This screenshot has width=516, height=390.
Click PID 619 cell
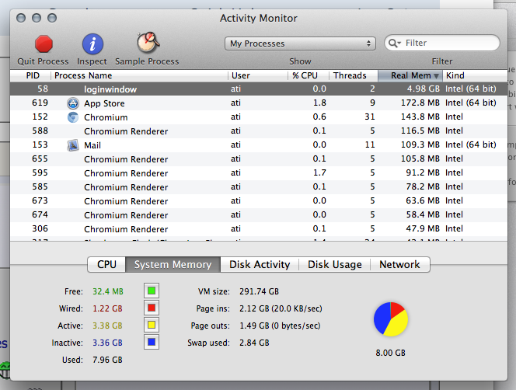coord(40,103)
